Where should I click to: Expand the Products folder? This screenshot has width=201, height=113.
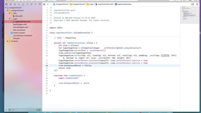coord(8,41)
